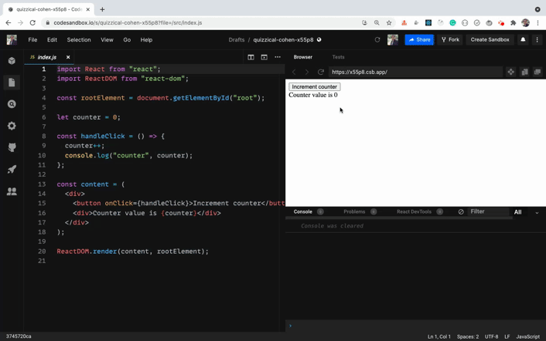Click the split editor icon
Viewport: 546px width, 341px height.
pyautogui.click(x=251, y=57)
